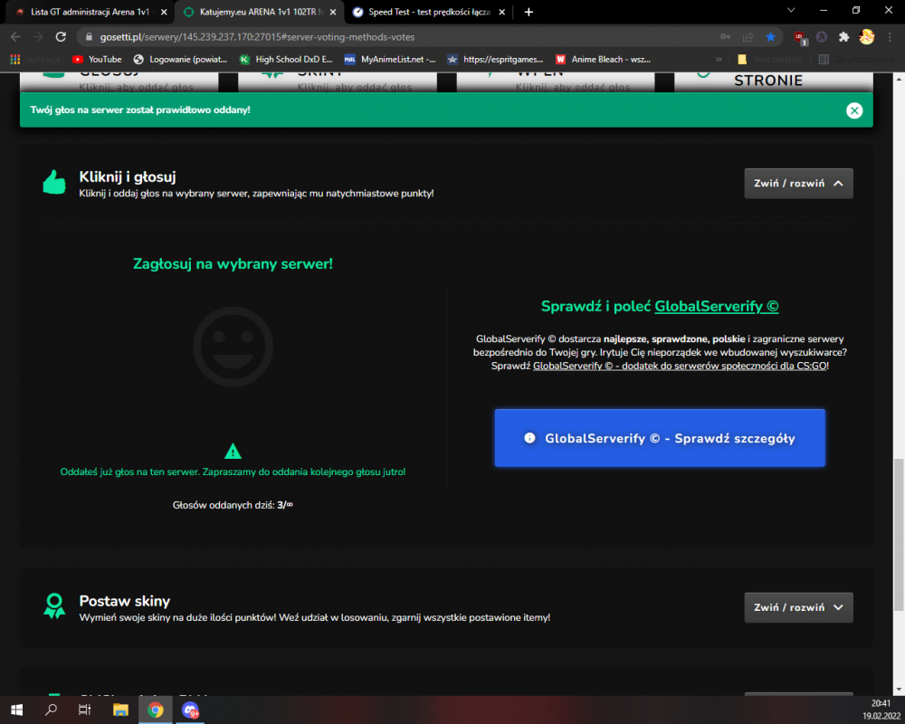This screenshot has width=905, height=724.
Task: Expand the bookmarks overflow chevron
Action: click(x=719, y=60)
